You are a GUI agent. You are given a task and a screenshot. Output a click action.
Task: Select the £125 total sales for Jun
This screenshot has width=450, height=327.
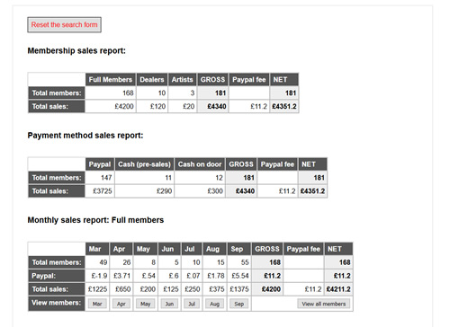(x=169, y=289)
